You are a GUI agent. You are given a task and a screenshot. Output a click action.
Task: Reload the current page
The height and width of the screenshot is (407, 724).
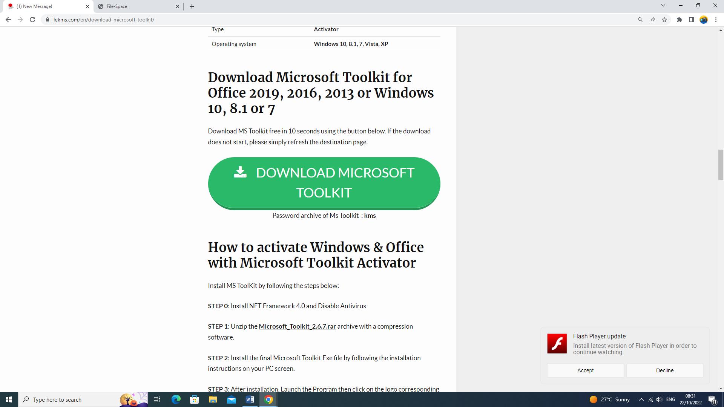pos(32,20)
